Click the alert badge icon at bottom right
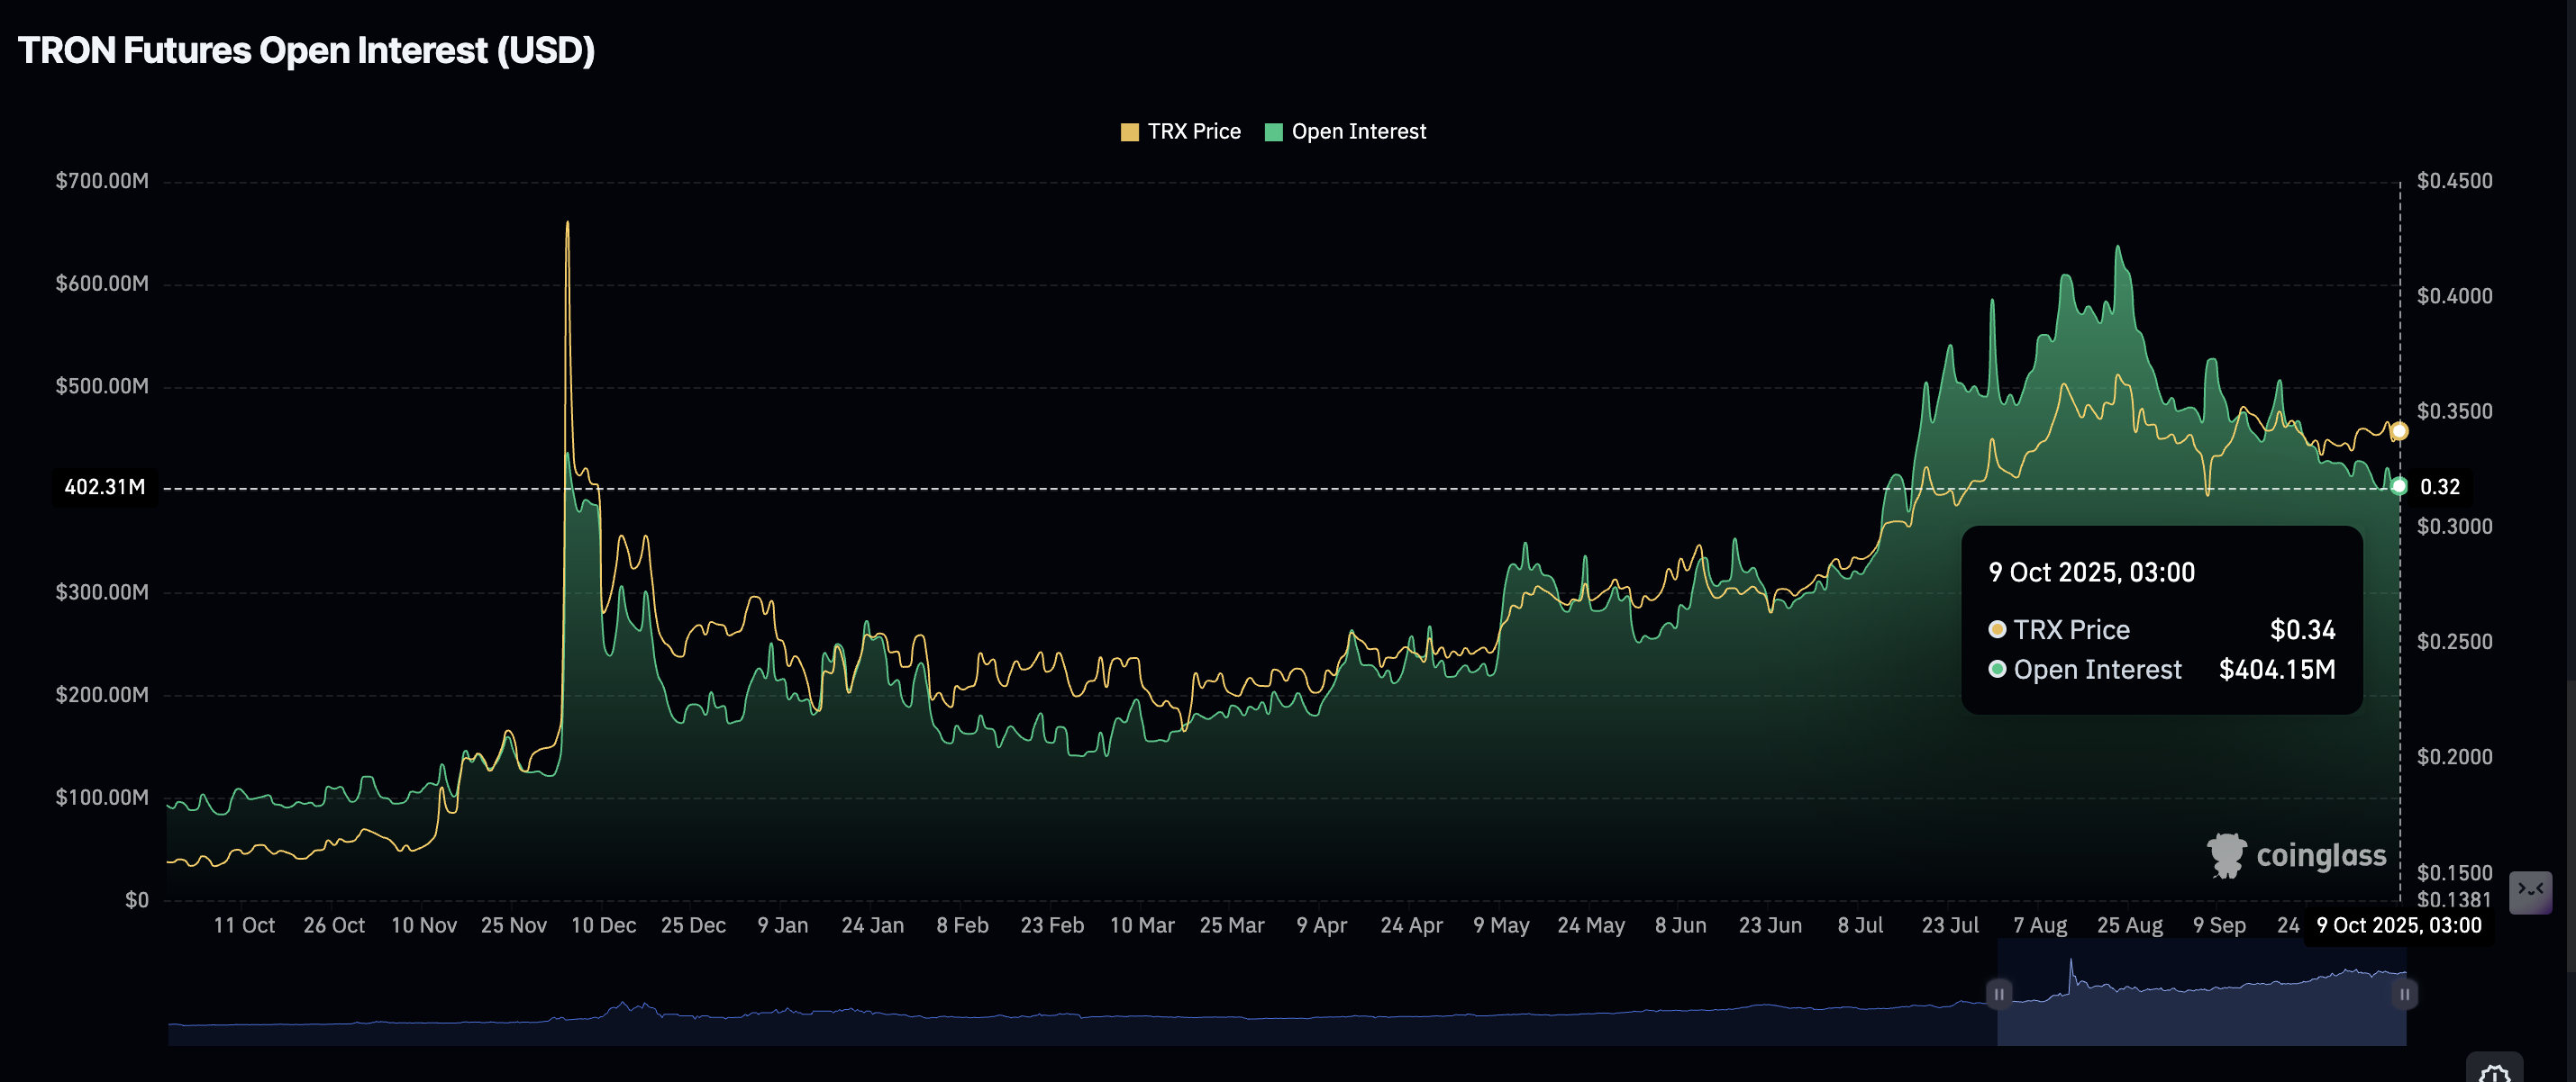The height and width of the screenshot is (1082, 2576). point(2494,1070)
